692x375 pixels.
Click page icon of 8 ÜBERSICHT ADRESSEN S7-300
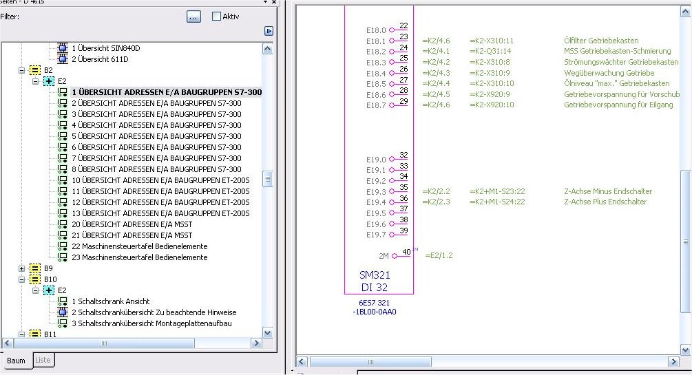tap(63, 169)
